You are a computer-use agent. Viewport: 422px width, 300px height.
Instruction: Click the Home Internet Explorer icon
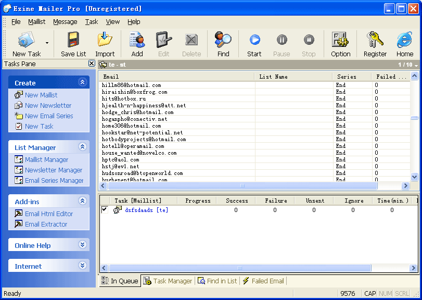pos(404,40)
